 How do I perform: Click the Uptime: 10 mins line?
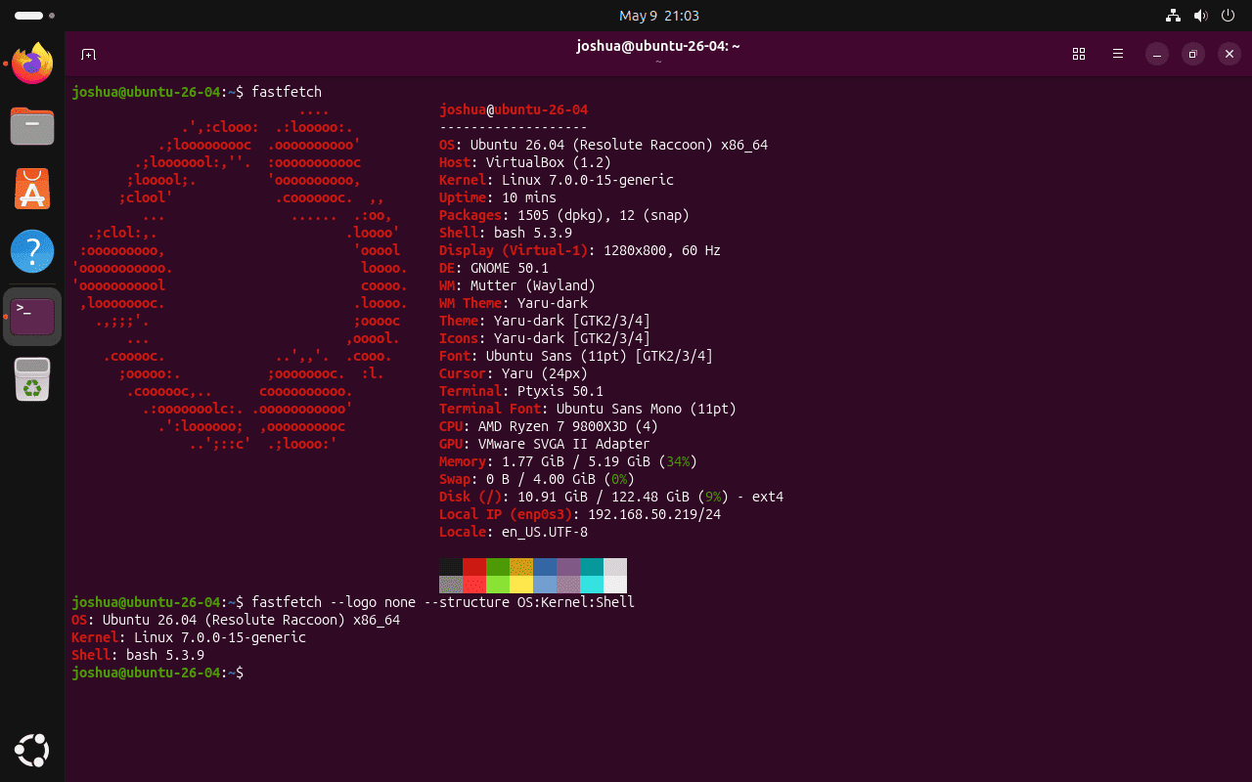(x=498, y=197)
